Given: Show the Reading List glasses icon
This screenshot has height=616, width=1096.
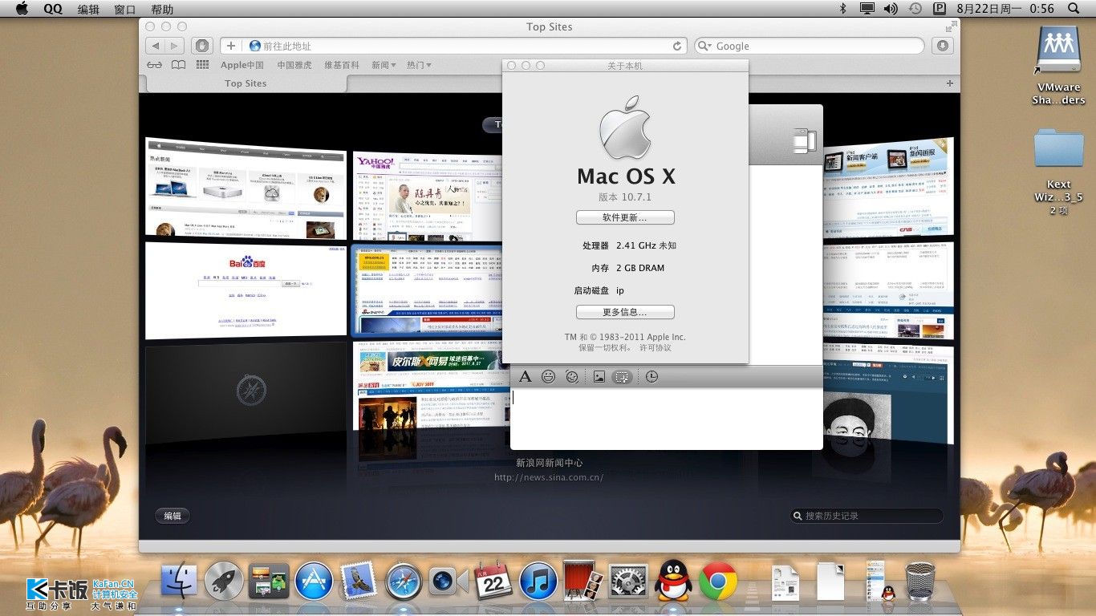Looking at the screenshot, I should point(154,65).
